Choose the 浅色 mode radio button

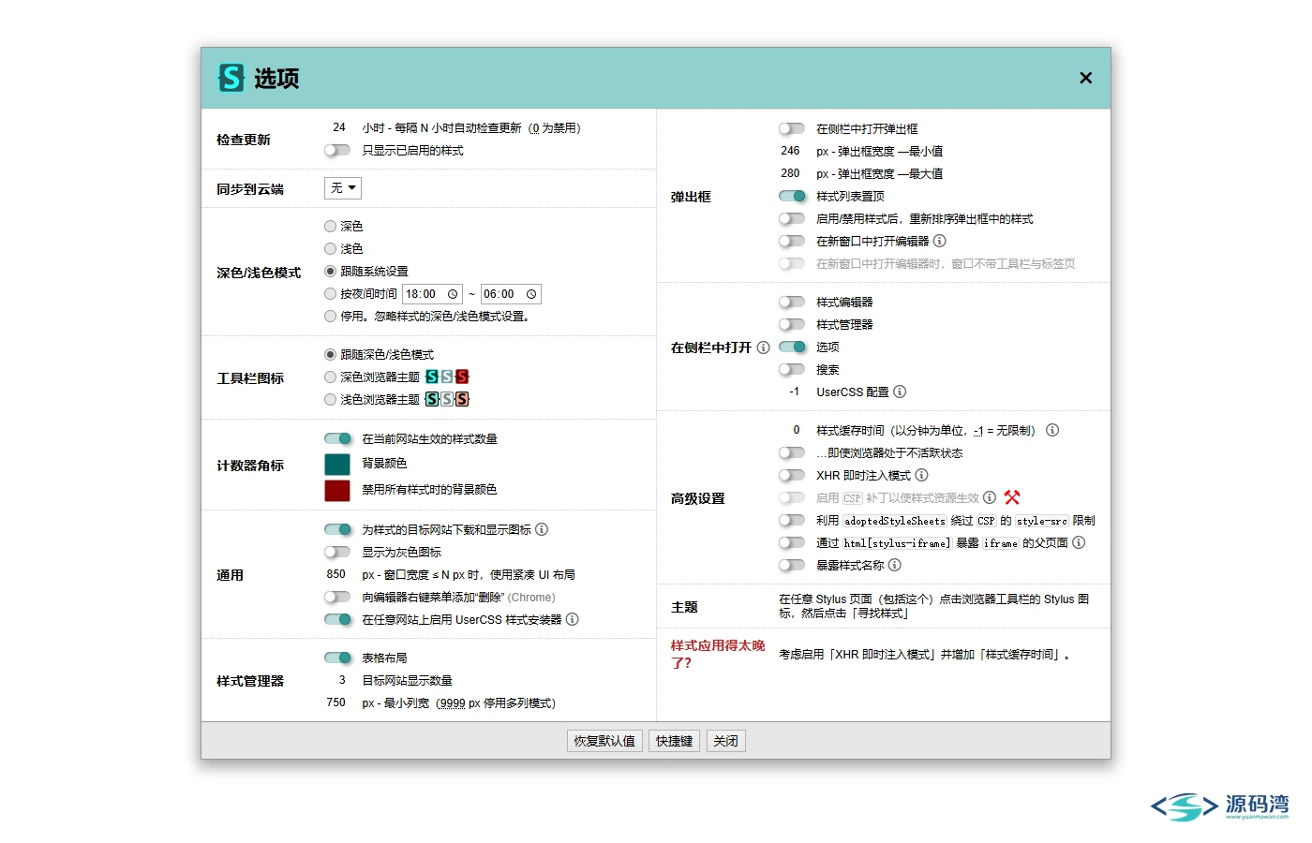click(330, 248)
